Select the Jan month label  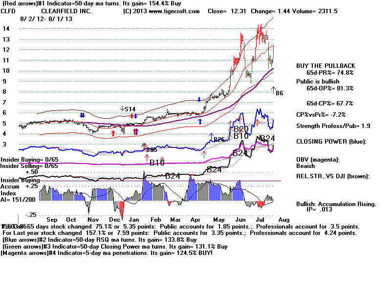(134, 220)
